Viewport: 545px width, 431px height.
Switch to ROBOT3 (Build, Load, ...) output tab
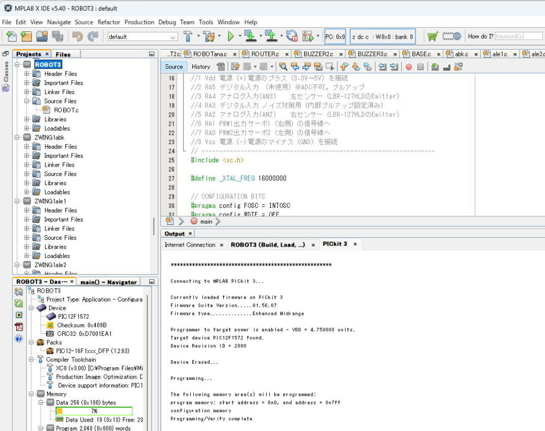point(268,244)
